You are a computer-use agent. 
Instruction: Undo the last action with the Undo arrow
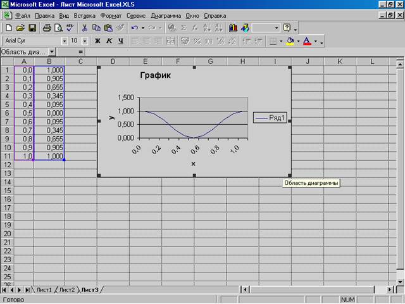tap(135, 28)
